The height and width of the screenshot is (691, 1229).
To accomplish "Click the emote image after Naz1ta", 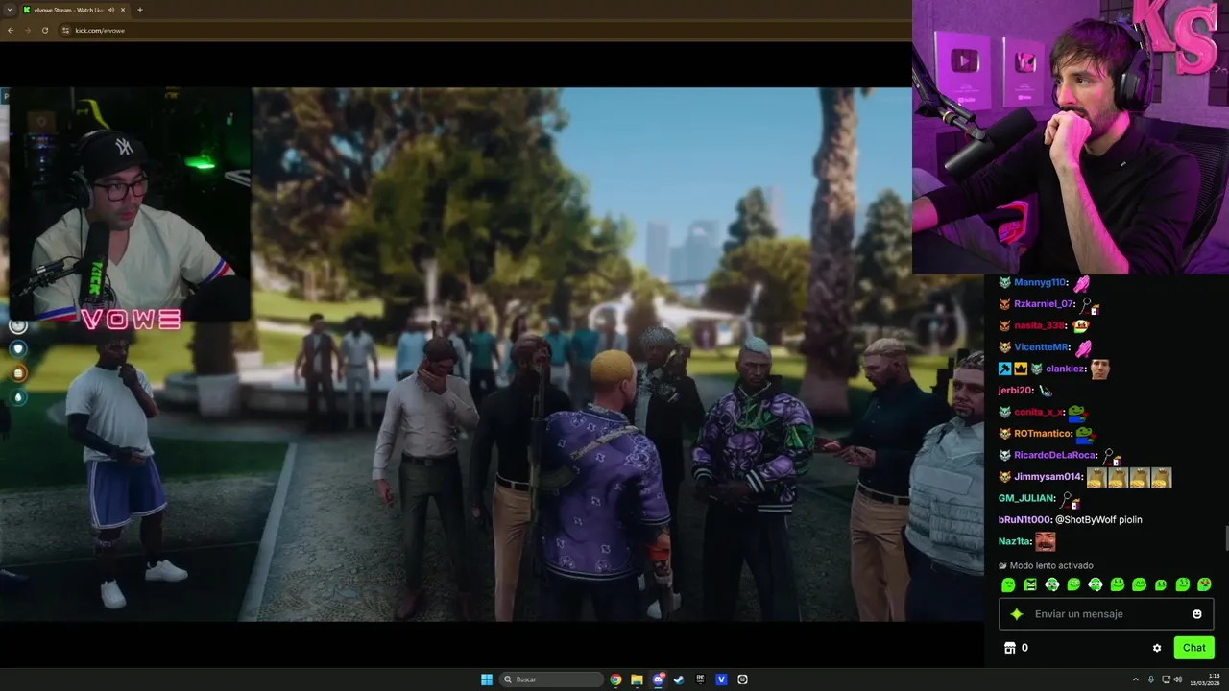I will pos(1045,541).
